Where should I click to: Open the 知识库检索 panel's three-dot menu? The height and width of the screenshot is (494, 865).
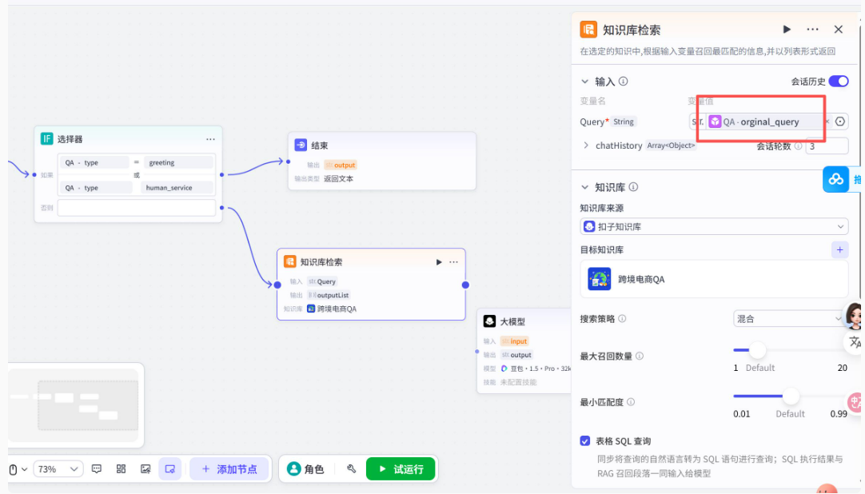pyautogui.click(x=812, y=30)
